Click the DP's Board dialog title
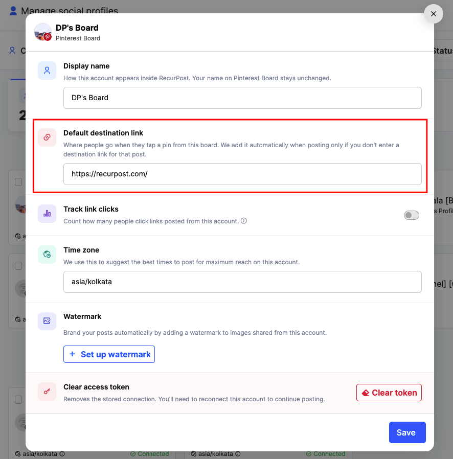This screenshot has width=453, height=459. point(77,28)
